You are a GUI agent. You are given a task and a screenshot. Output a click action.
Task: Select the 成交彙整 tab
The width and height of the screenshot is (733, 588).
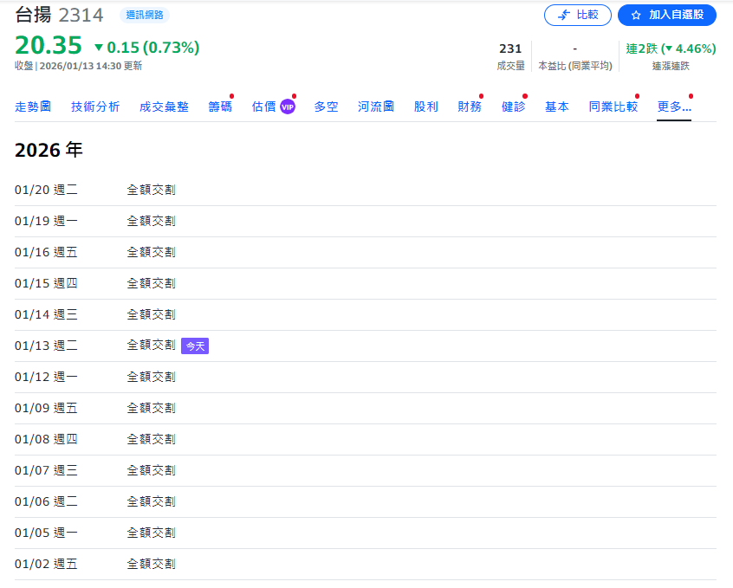(x=164, y=107)
